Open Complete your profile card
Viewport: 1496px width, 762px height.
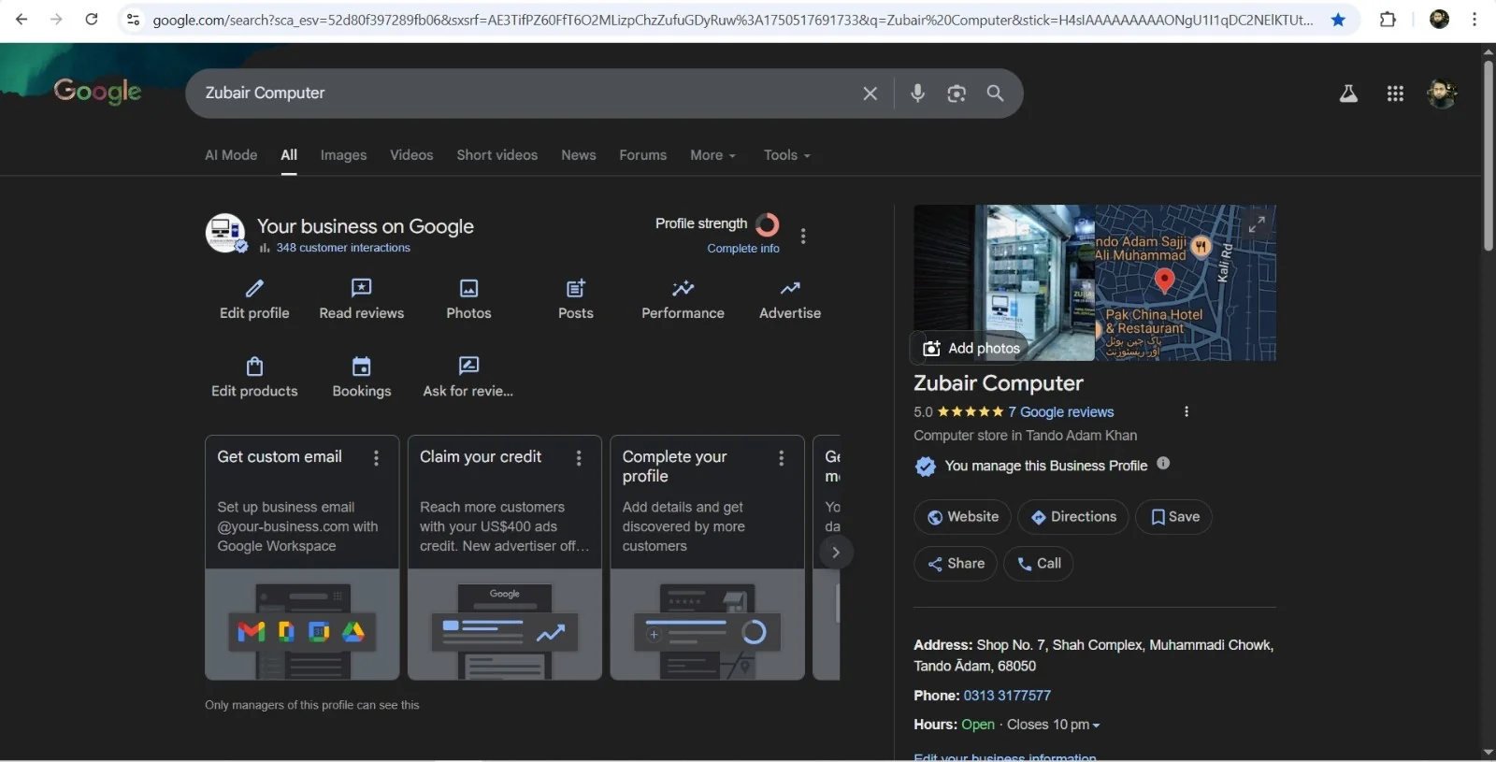point(707,557)
